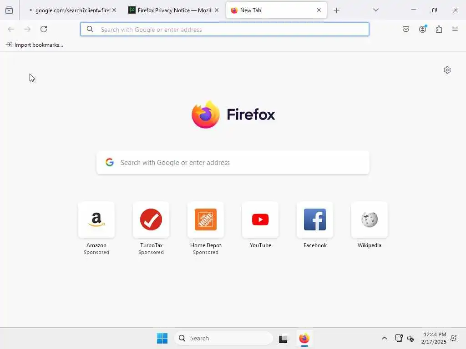Open the Extensions puzzle icon
The width and height of the screenshot is (466, 349).
pos(439,29)
